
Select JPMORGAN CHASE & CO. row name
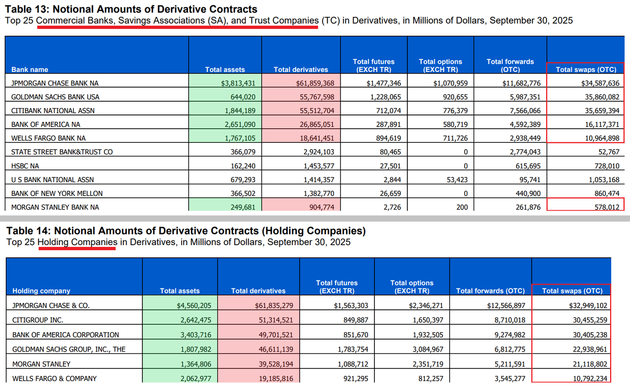[x=50, y=304]
